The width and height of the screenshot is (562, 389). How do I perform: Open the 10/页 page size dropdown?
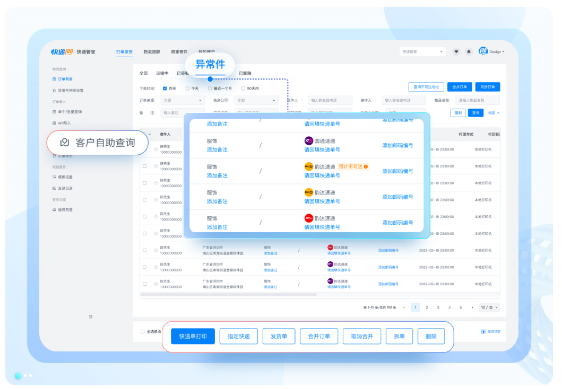tap(490, 307)
